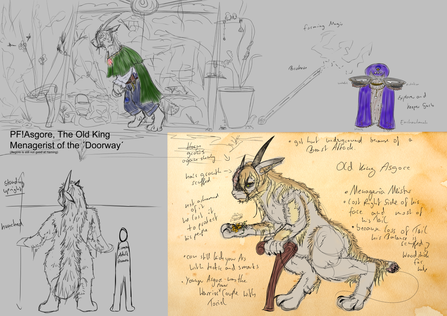Click the handwritten 'Broken' label near the staff
Screen dimensions: 447x316
[298, 68]
